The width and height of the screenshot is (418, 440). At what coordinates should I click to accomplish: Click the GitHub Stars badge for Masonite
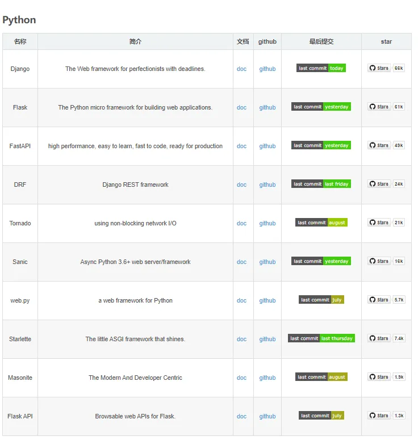[x=379, y=377]
